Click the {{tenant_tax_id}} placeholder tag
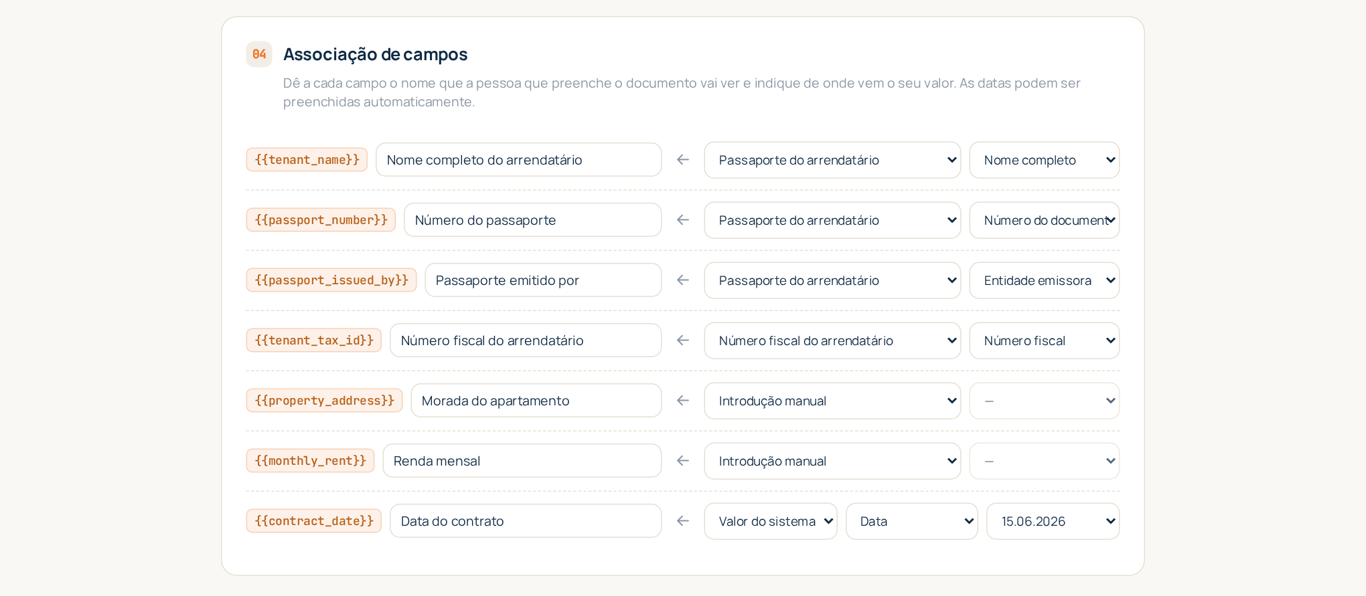The image size is (1366, 596). coord(314,340)
